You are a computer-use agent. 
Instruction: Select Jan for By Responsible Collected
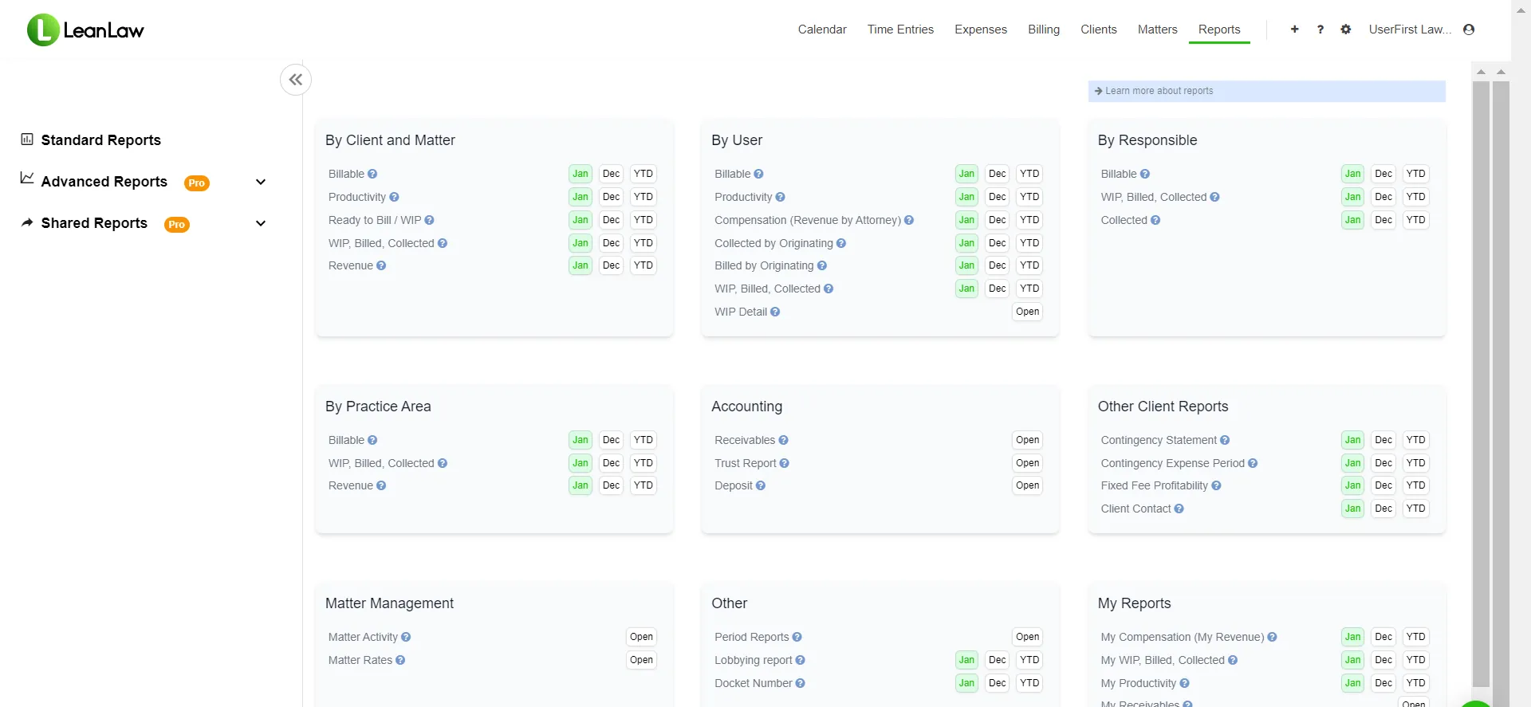coord(1353,220)
